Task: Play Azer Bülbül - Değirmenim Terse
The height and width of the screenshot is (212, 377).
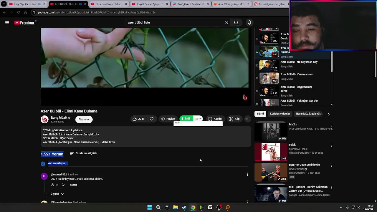Action: [296, 89]
